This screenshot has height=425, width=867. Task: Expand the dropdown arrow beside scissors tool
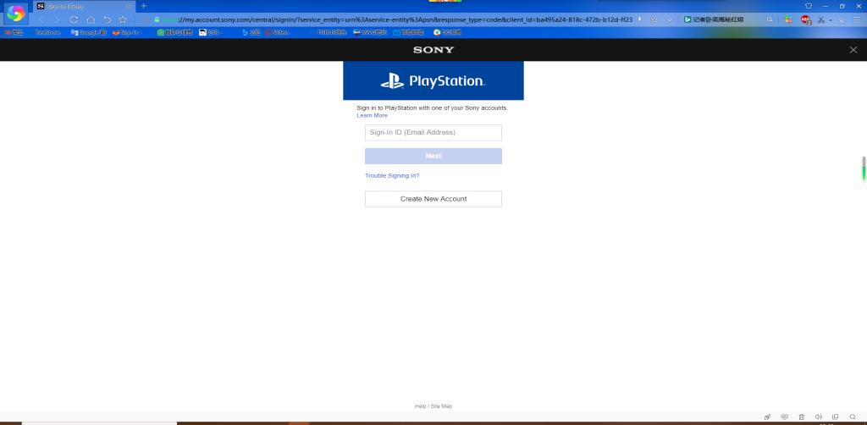[831, 19]
